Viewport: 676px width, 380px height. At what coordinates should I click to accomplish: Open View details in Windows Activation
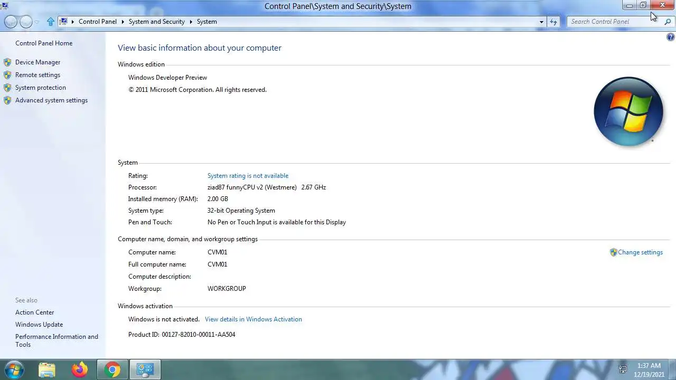click(x=253, y=319)
